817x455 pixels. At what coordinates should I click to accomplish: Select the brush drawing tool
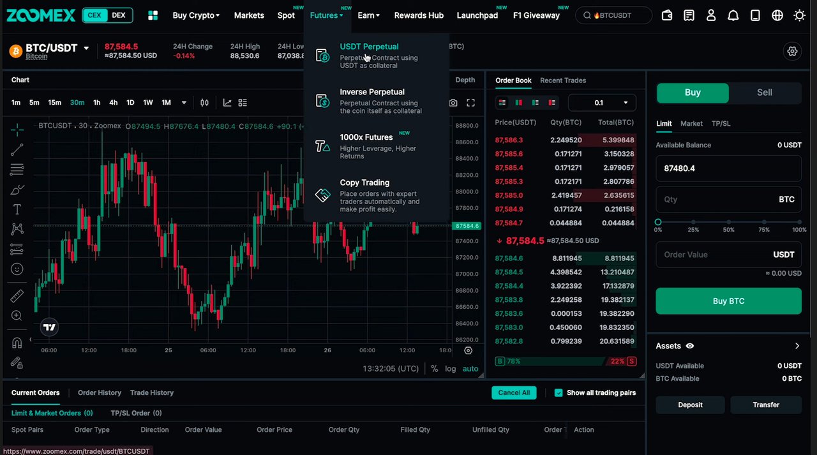click(x=17, y=190)
